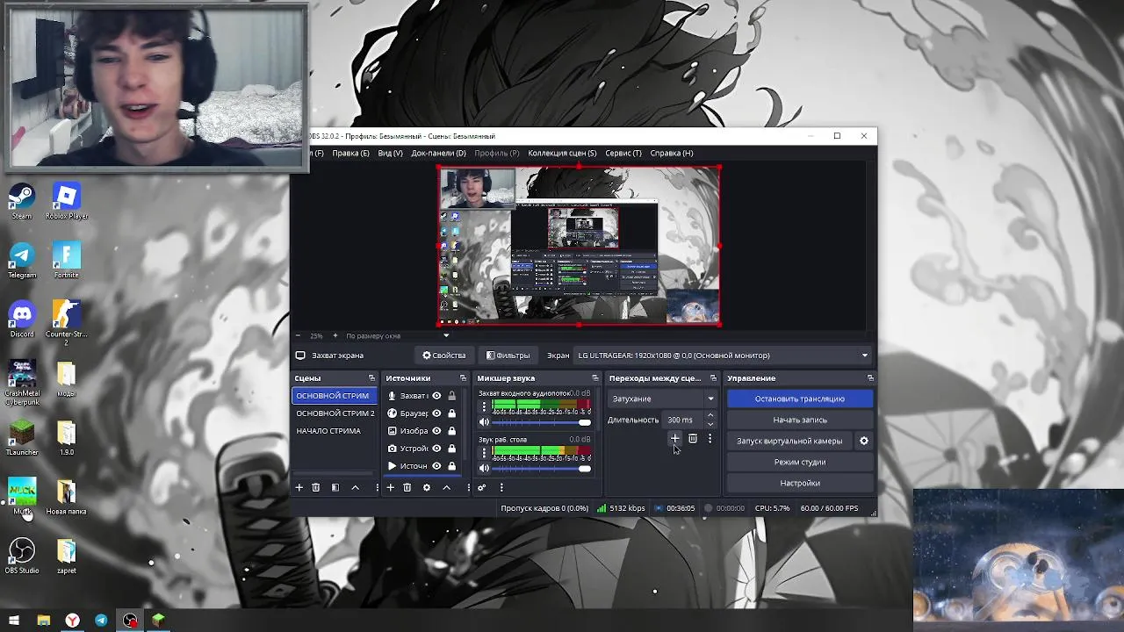Toggle lock on Захват source
This screenshot has width=1124, height=632.
point(452,396)
